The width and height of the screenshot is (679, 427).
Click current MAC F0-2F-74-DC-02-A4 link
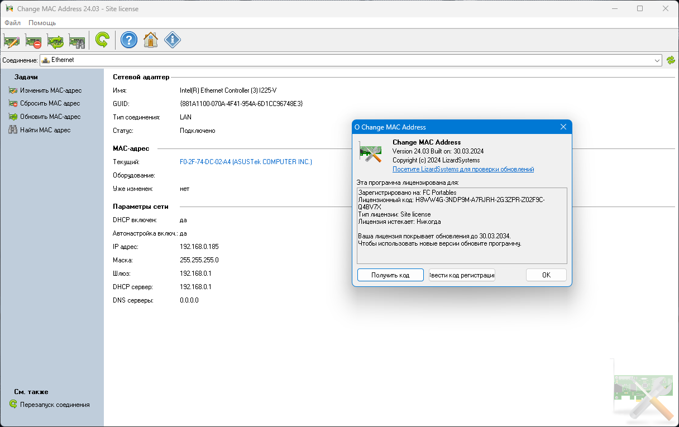[x=246, y=162]
